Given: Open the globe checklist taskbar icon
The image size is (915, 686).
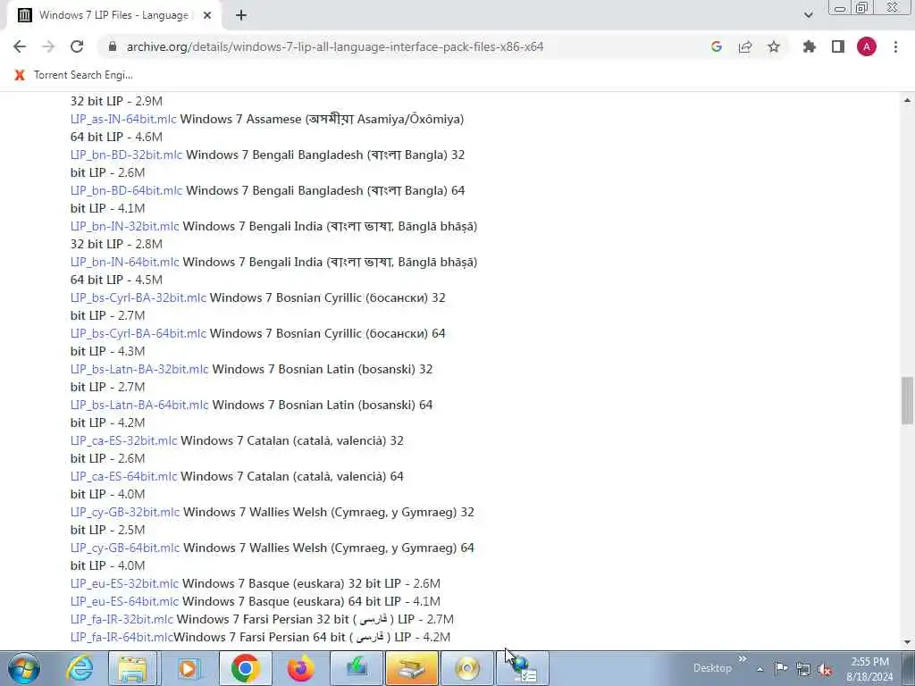Looking at the screenshot, I should (523, 668).
